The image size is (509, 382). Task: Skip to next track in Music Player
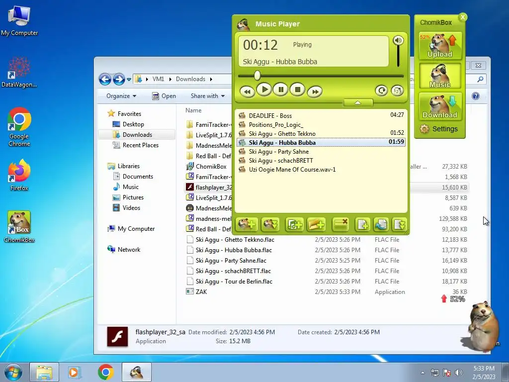click(x=315, y=92)
